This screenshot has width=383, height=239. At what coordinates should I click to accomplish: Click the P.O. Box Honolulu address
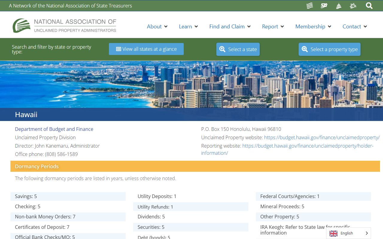click(x=241, y=129)
